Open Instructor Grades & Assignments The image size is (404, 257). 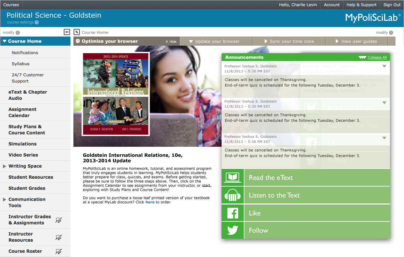[x=30, y=220]
